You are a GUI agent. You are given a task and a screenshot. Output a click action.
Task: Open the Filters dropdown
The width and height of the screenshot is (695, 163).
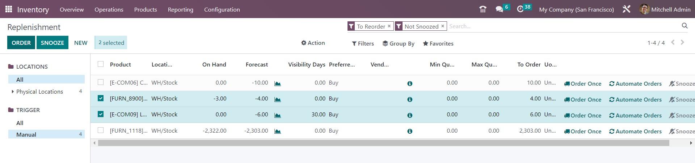click(x=363, y=43)
